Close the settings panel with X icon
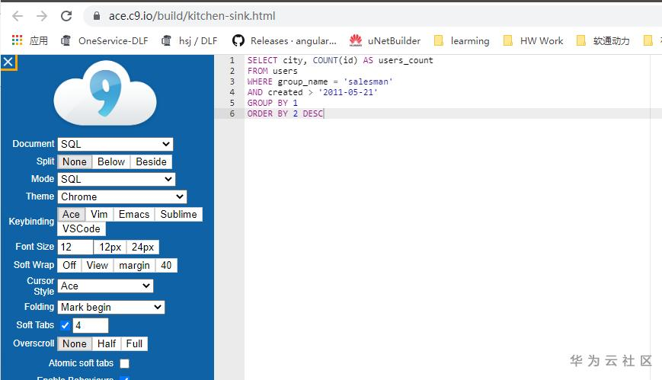662x380 pixels. click(x=8, y=62)
